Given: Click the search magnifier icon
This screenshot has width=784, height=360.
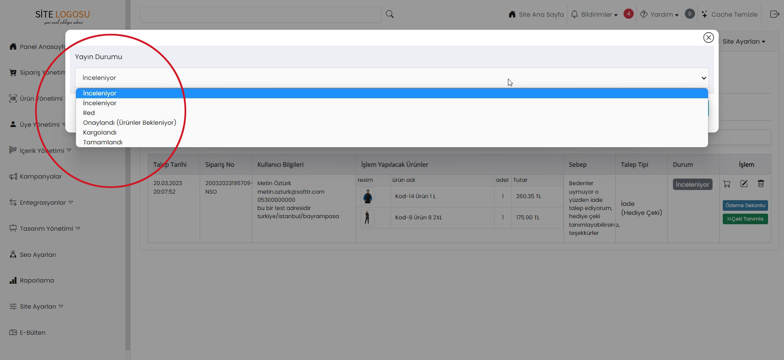Looking at the screenshot, I should tap(390, 14).
